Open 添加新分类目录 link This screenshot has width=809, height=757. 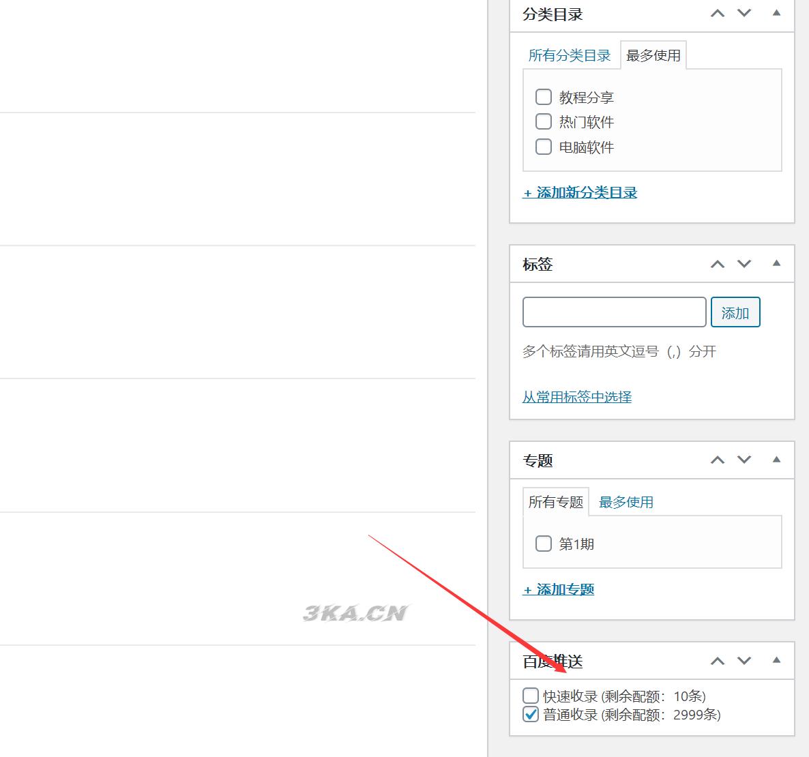pyautogui.click(x=580, y=192)
